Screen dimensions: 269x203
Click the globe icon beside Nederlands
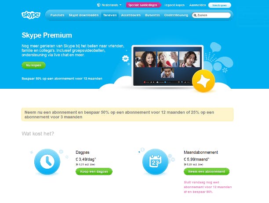[x=98, y=5]
